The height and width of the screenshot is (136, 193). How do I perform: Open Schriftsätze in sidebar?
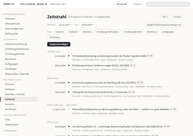[x=11, y=69]
